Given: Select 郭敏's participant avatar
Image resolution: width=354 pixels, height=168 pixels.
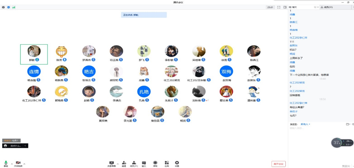Looking at the screenshot, I should point(34,51).
